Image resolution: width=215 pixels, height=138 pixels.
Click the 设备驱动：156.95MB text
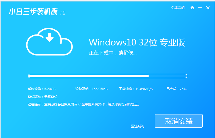(x=91, y=89)
